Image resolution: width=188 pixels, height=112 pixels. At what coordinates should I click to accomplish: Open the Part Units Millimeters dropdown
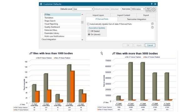pos(138,9)
